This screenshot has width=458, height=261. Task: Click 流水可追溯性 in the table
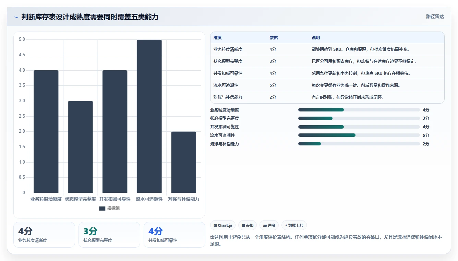[x=226, y=85]
